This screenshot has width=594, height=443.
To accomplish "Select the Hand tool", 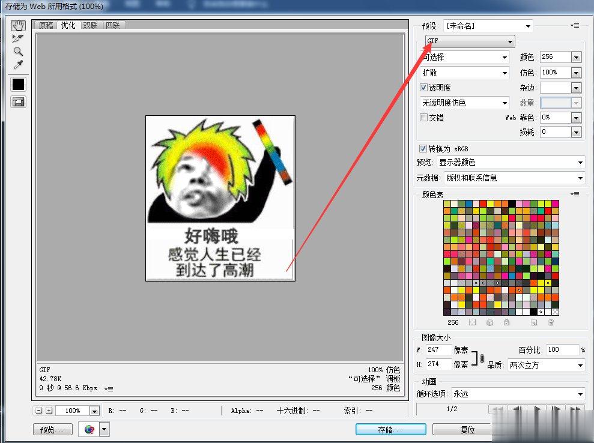I will click(x=18, y=25).
